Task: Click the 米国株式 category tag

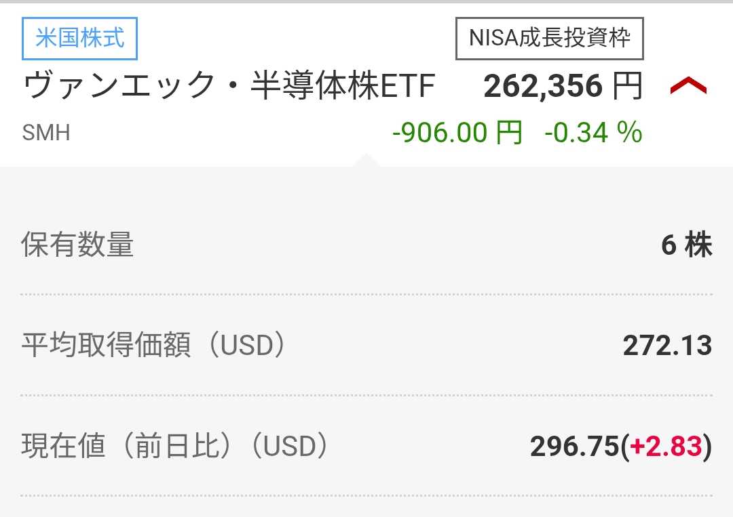Action: pyautogui.click(x=80, y=38)
